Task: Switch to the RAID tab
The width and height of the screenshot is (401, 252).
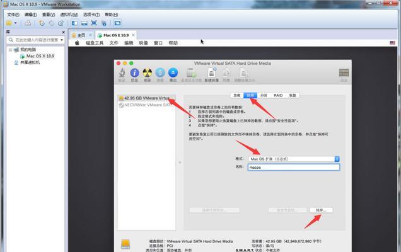Action: [278, 95]
